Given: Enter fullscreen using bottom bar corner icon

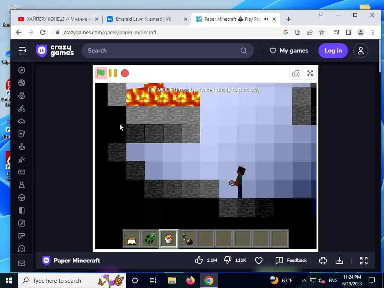Looking at the screenshot, I should point(364,261).
